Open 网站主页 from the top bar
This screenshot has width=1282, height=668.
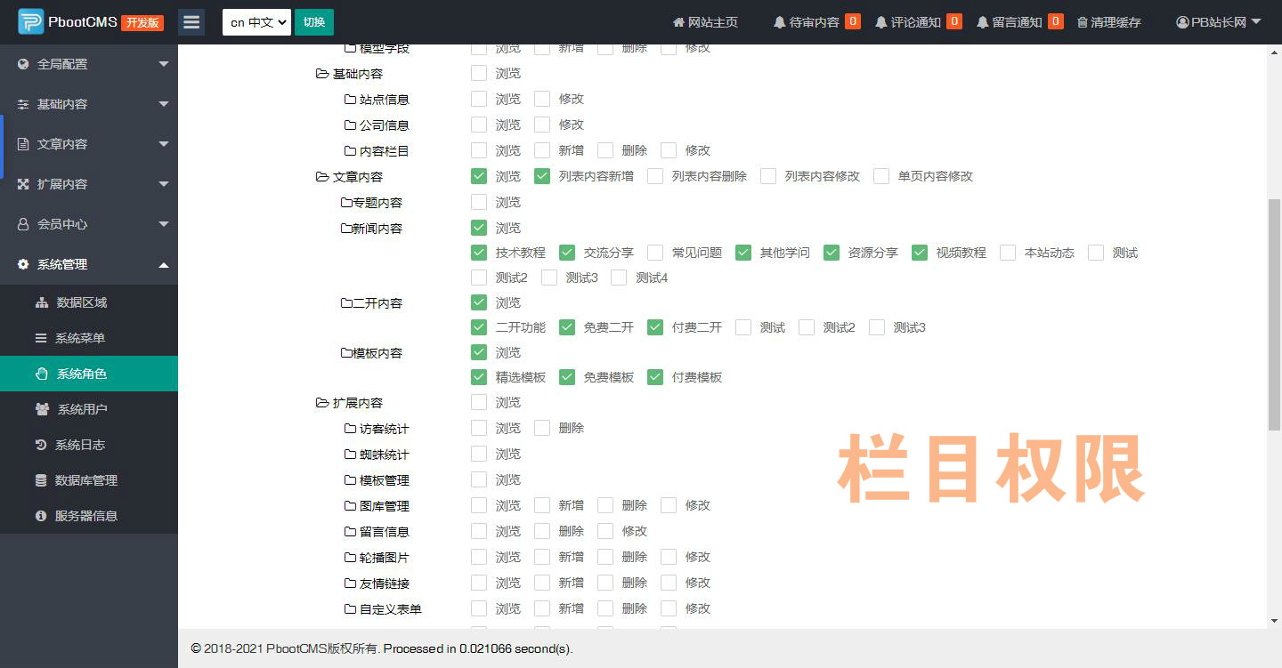[706, 22]
